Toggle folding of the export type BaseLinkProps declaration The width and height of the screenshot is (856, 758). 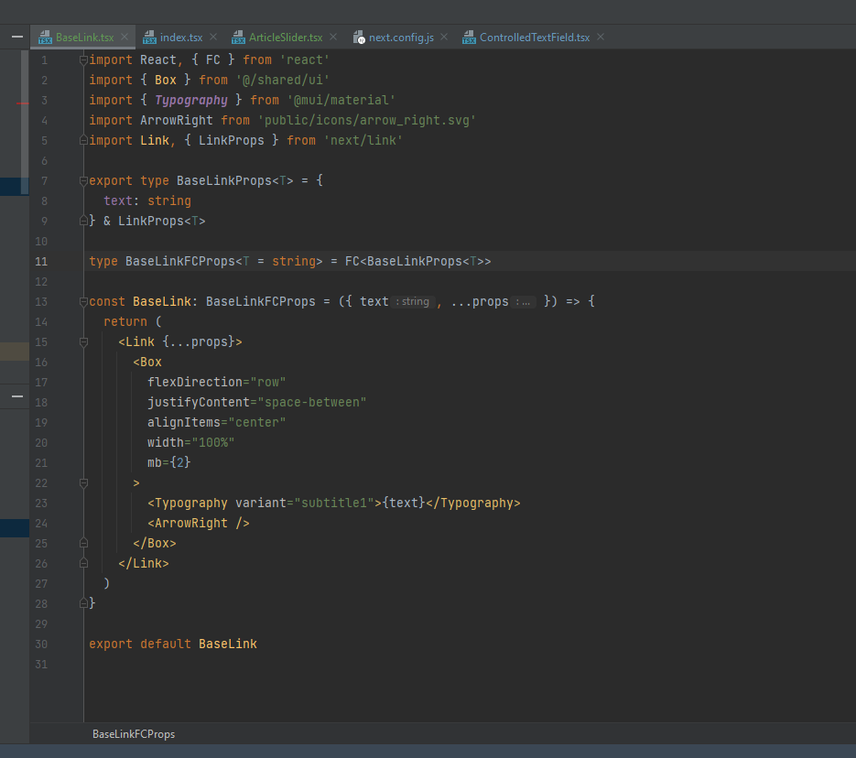click(x=82, y=179)
